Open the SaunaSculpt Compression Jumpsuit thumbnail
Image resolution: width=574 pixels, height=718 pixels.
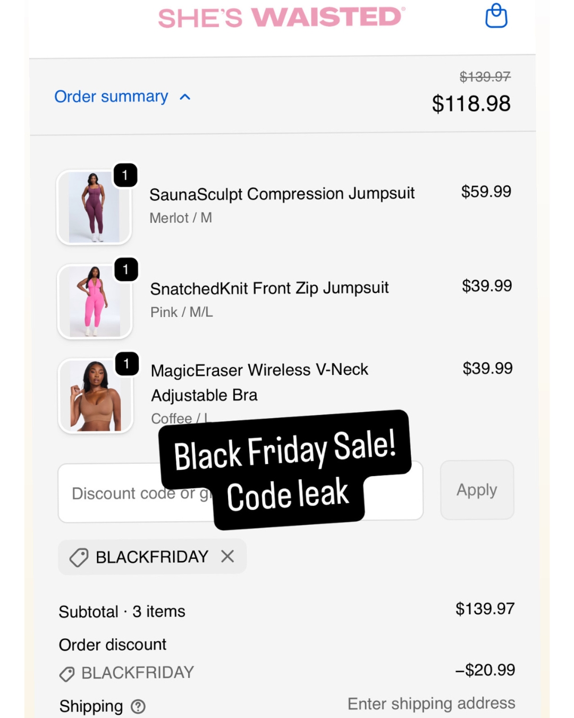pyautogui.click(x=94, y=207)
